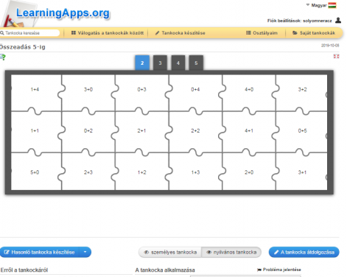Focus the Tankocka keresése search field
347x277 pixels.
[29, 33]
